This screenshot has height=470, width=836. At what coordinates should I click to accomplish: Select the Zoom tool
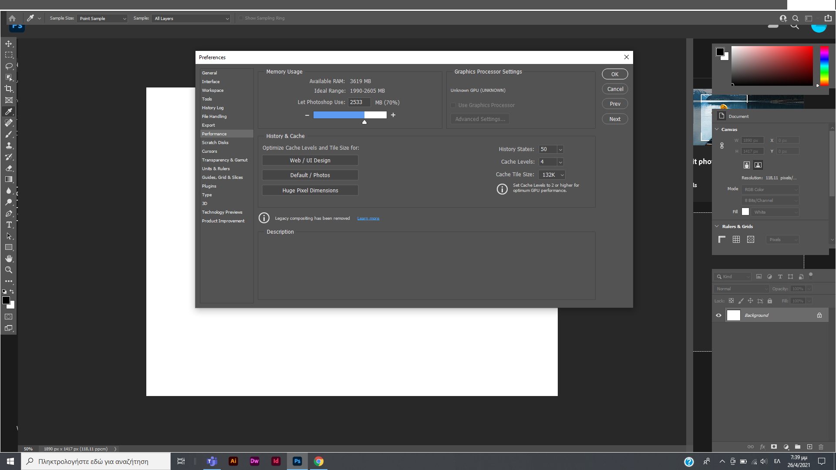(9, 270)
